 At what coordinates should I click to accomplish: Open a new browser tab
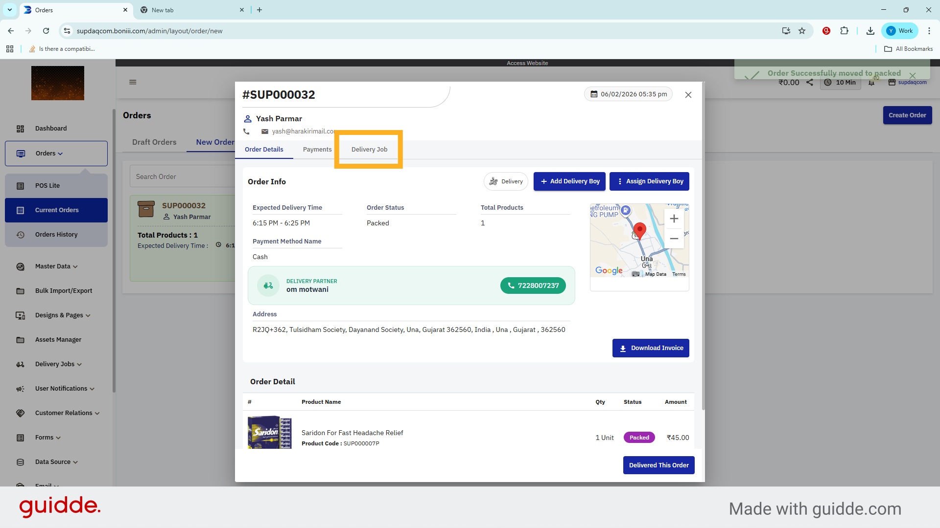(259, 10)
